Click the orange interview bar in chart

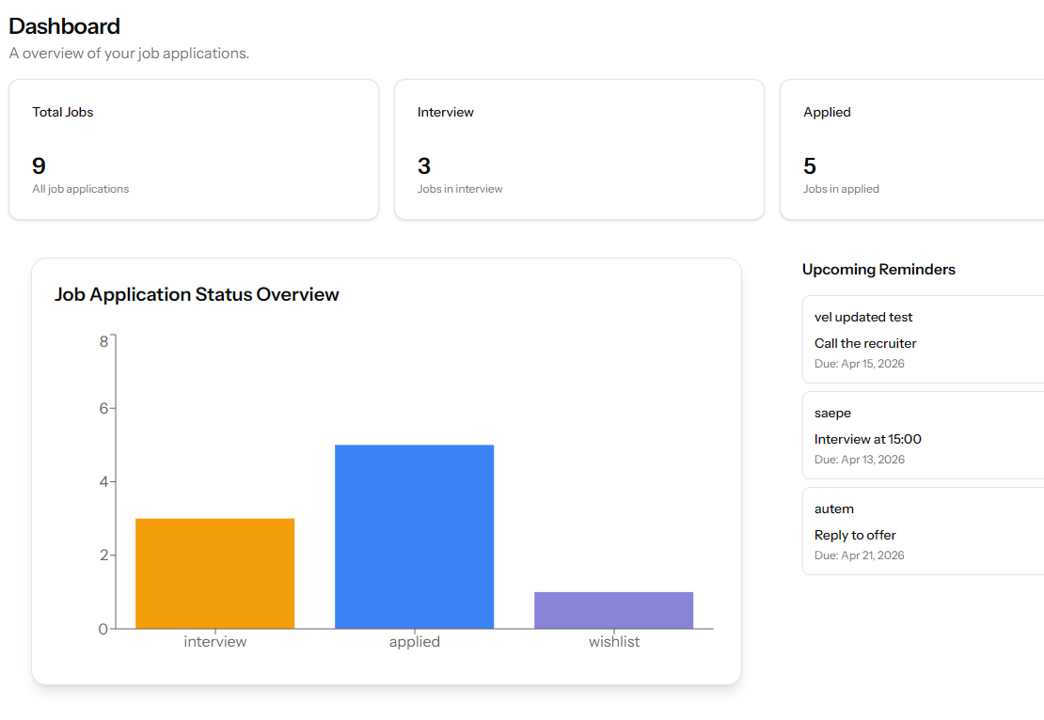[215, 573]
